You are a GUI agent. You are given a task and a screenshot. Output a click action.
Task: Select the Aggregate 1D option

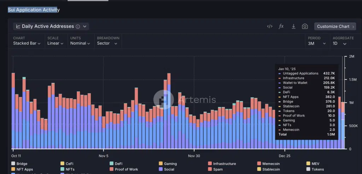pos(339,43)
